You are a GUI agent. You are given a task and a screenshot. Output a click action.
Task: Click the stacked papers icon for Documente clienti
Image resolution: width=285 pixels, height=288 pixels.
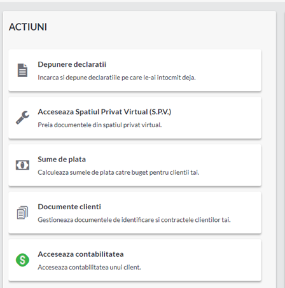(x=22, y=212)
